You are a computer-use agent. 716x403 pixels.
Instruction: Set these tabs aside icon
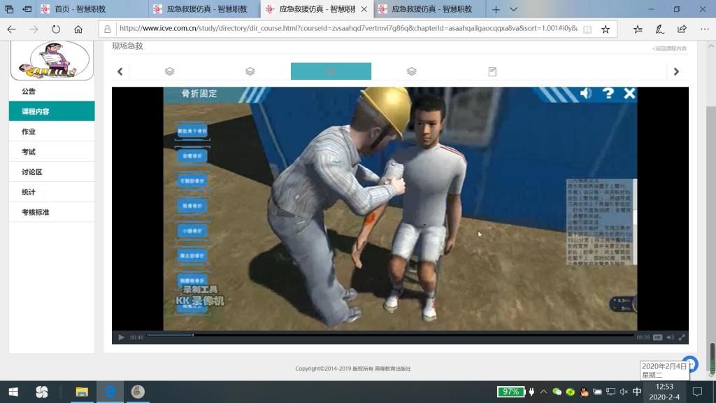click(27, 9)
